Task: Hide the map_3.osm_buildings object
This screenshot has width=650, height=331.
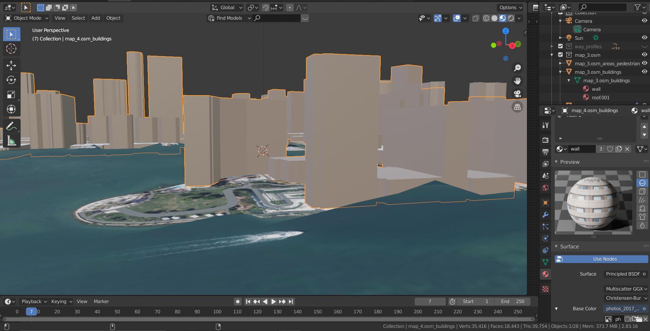Action: coord(644,72)
